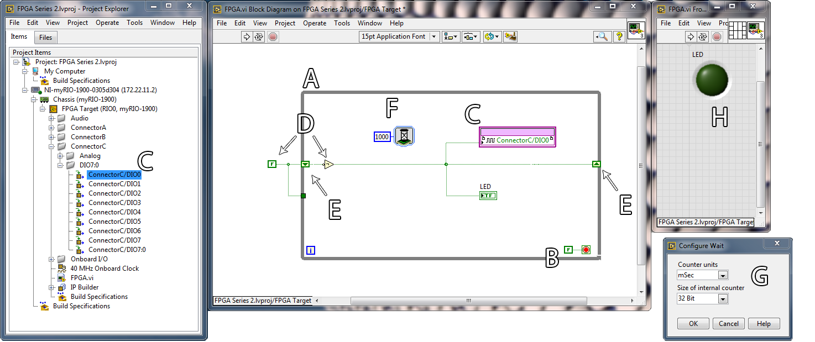815x342 pixels.
Task: Click Run arrow in the Front Panel window
Action: tap(690, 37)
